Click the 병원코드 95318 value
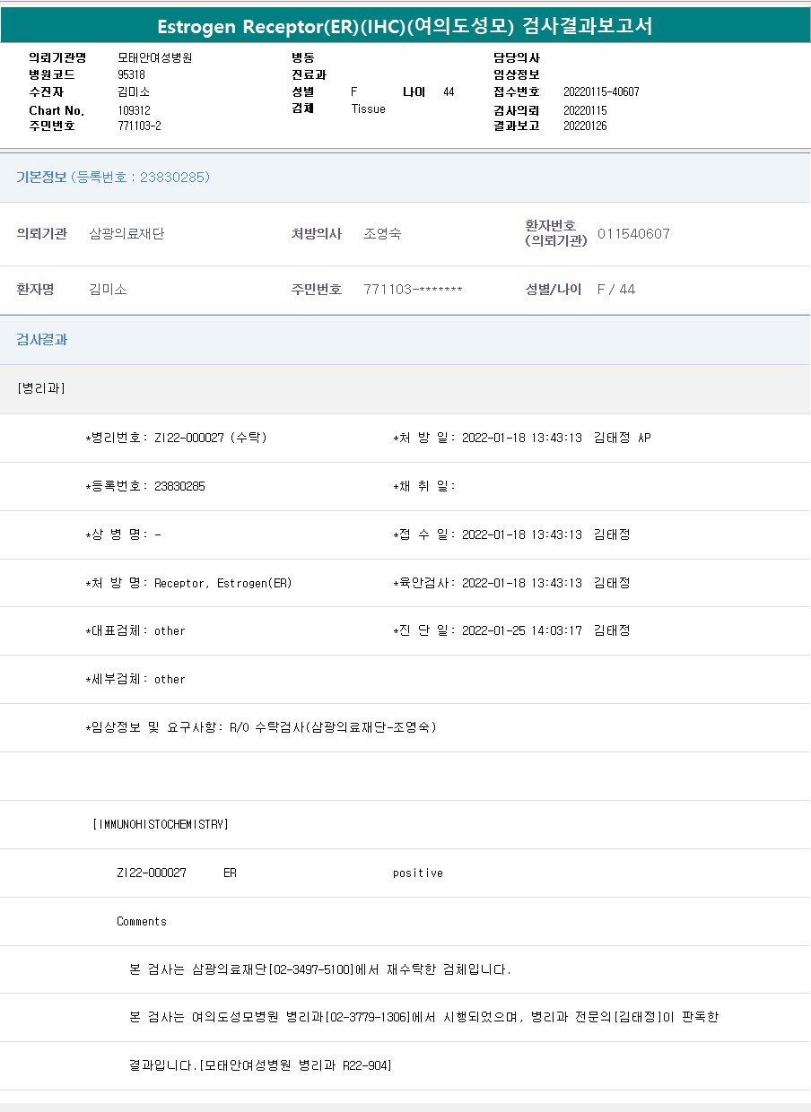Image resolution: width=811 pixels, height=1112 pixels. pyautogui.click(x=131, y=74)
